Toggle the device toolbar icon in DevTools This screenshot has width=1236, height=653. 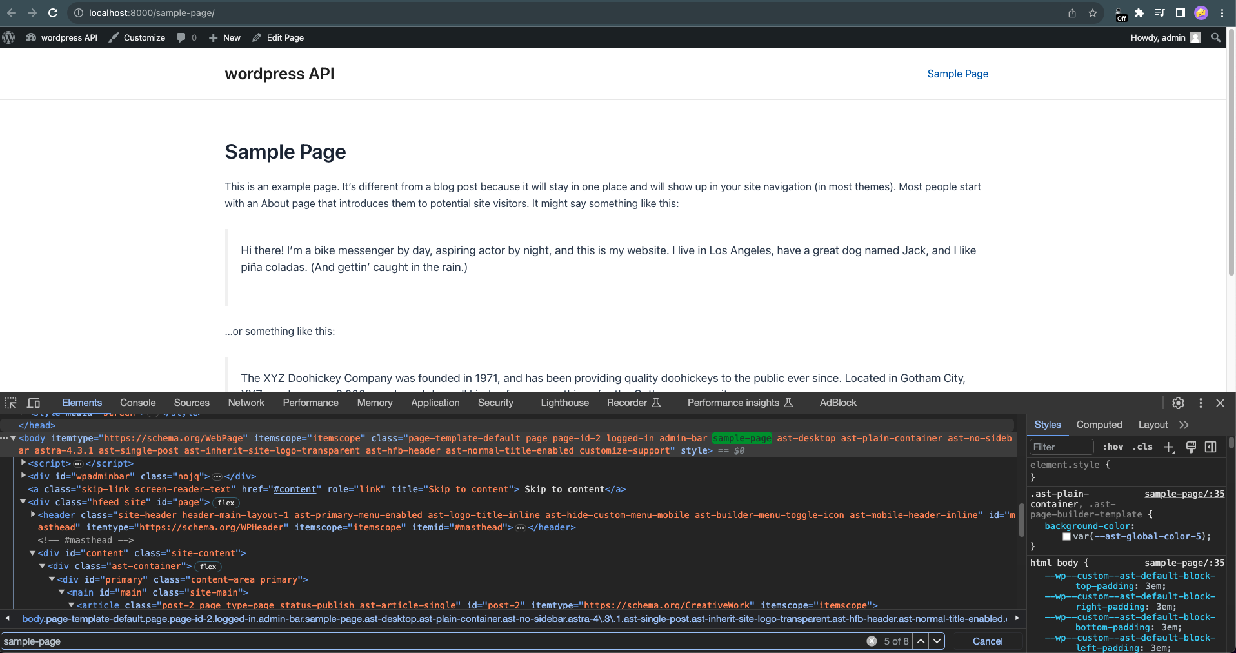(x=34, y=403)
